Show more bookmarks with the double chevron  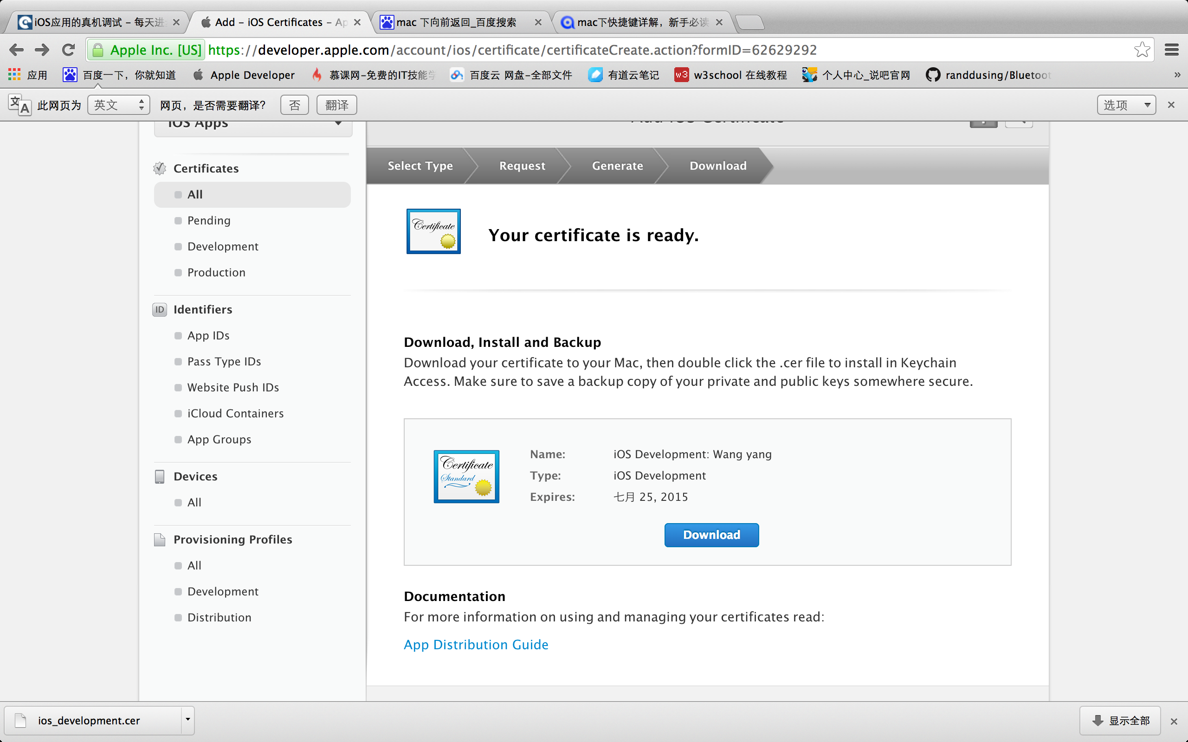tap(1177, 75)
